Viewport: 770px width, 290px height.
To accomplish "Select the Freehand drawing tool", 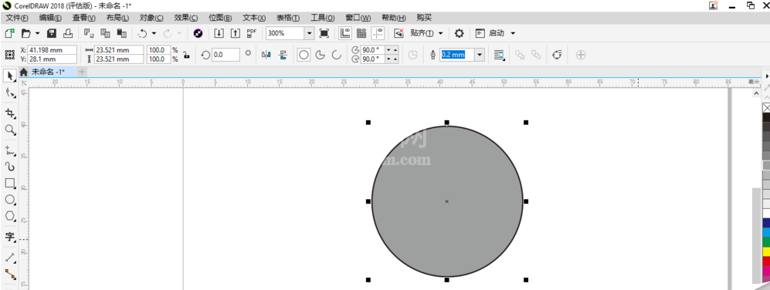I will tap(10, 150).
